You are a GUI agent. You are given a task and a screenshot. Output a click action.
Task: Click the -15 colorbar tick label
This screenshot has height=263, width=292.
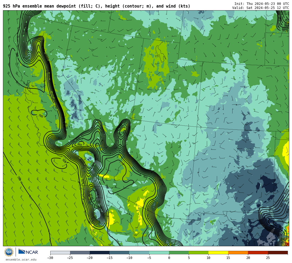coord(109,258)
